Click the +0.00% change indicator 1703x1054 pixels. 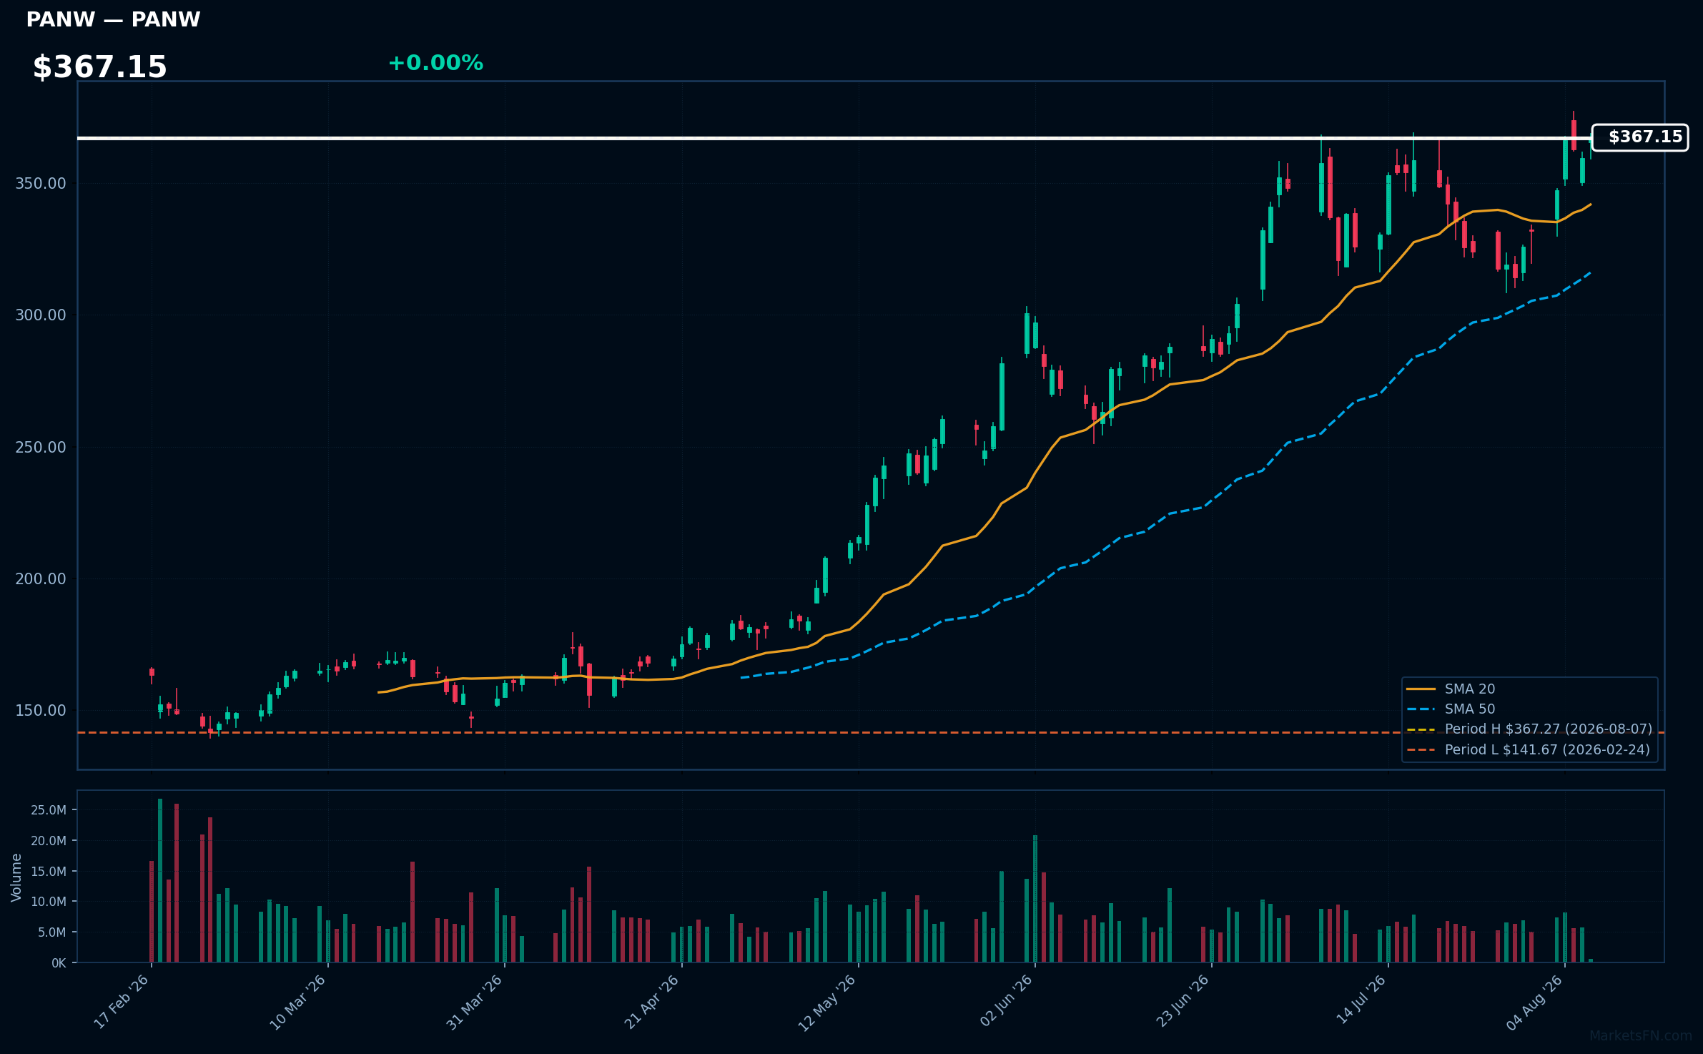tap(435, 63)
